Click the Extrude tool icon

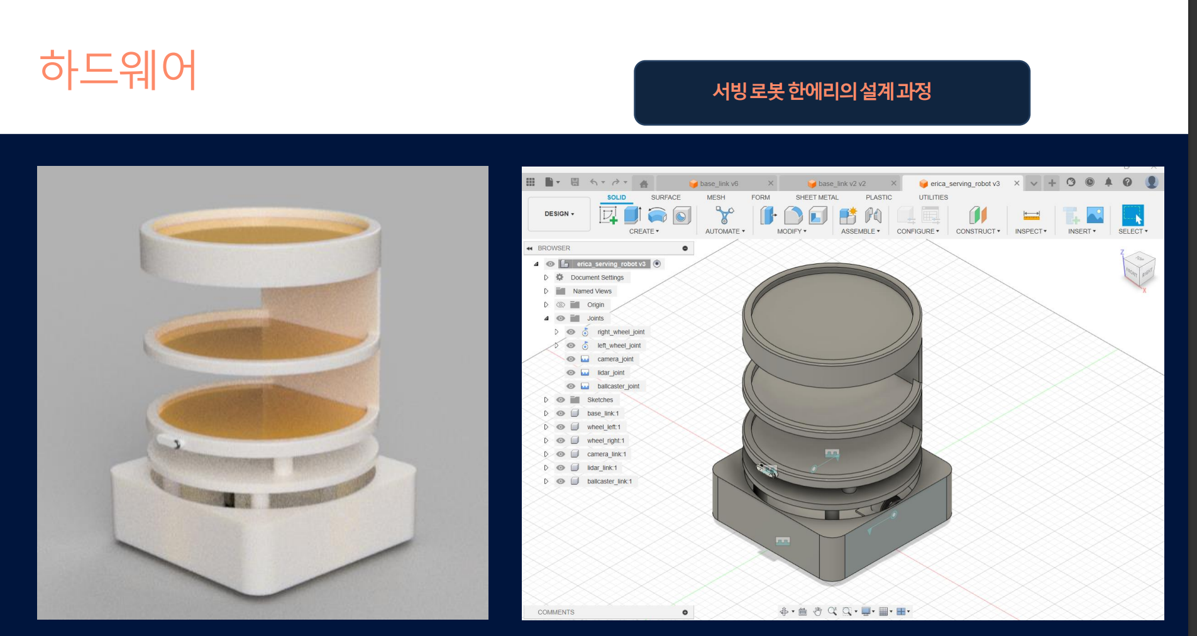(632, 216)
